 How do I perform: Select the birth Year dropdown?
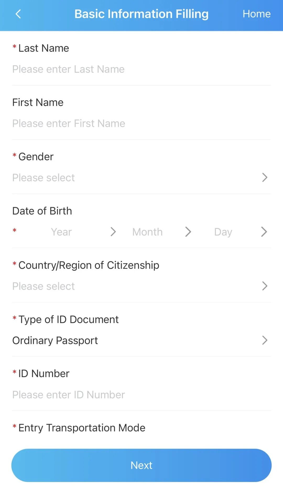[x=61, y=232]
